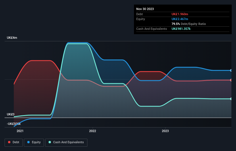Click the blue Equity legend dot
This screenshot has height=151, width=236.
click(28, 142)
